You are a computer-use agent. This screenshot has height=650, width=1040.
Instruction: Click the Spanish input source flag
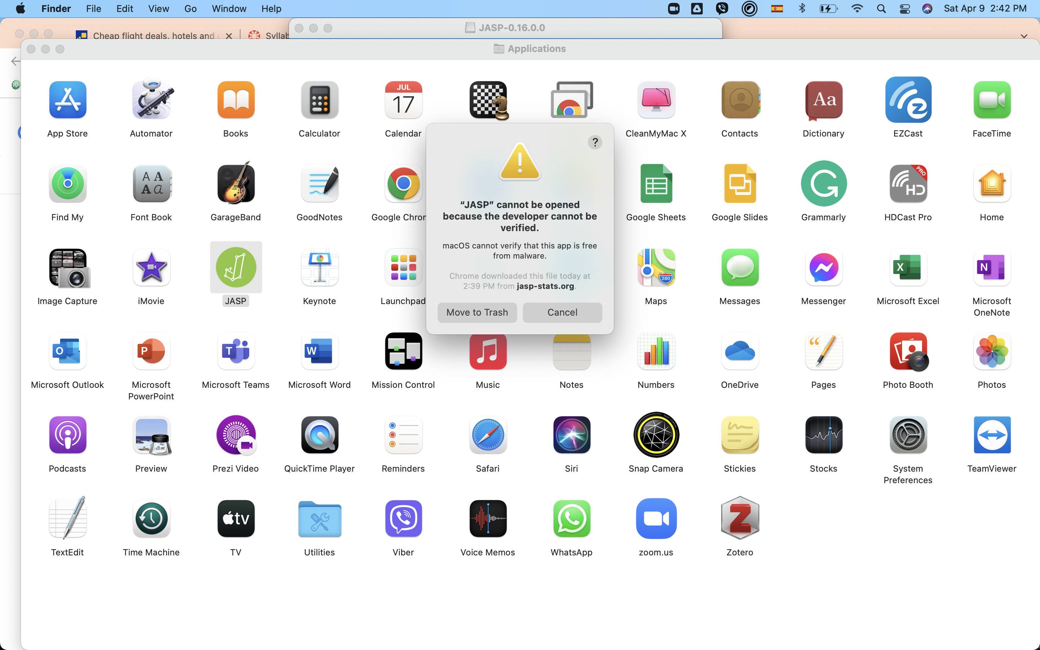(777, 9)
